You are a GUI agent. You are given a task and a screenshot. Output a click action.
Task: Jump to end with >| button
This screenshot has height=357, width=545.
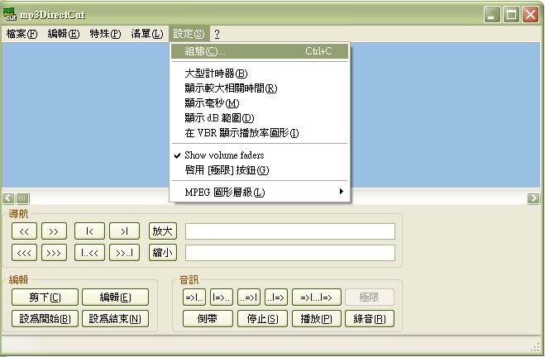tap(125, 231)
